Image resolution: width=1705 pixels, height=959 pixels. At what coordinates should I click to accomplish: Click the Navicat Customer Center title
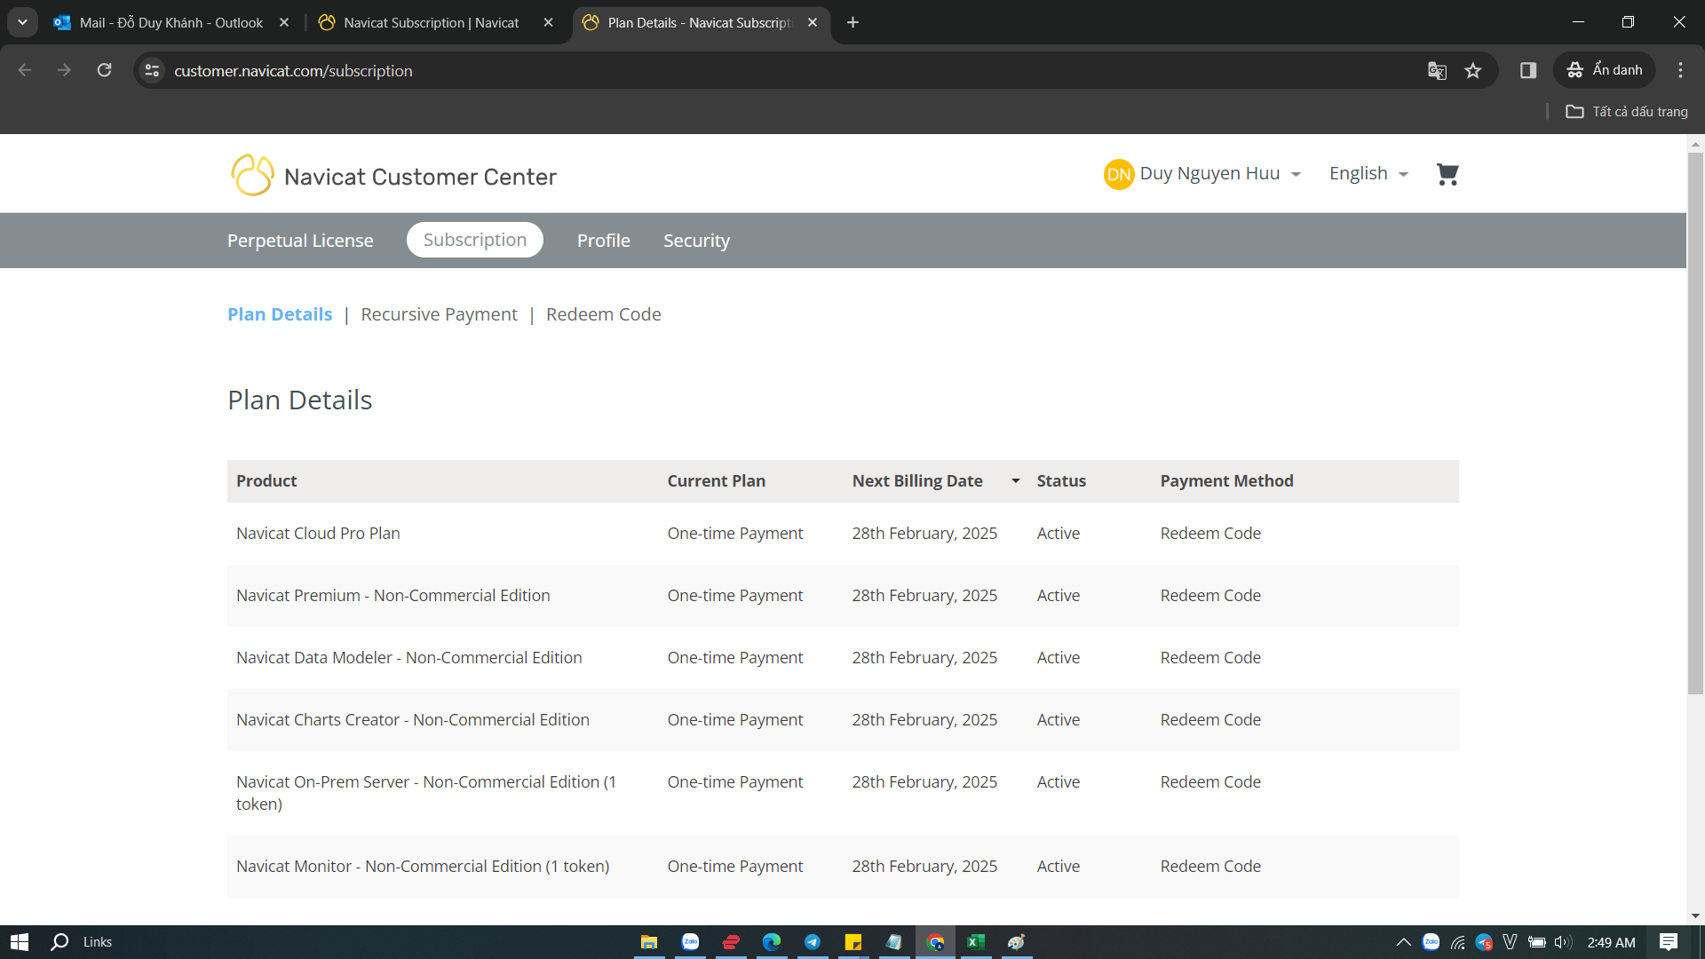(420, 177)
